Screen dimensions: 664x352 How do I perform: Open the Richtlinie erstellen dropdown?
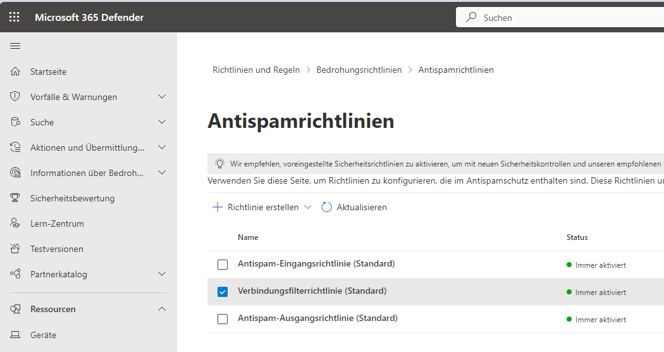click(x=308, y=207)
